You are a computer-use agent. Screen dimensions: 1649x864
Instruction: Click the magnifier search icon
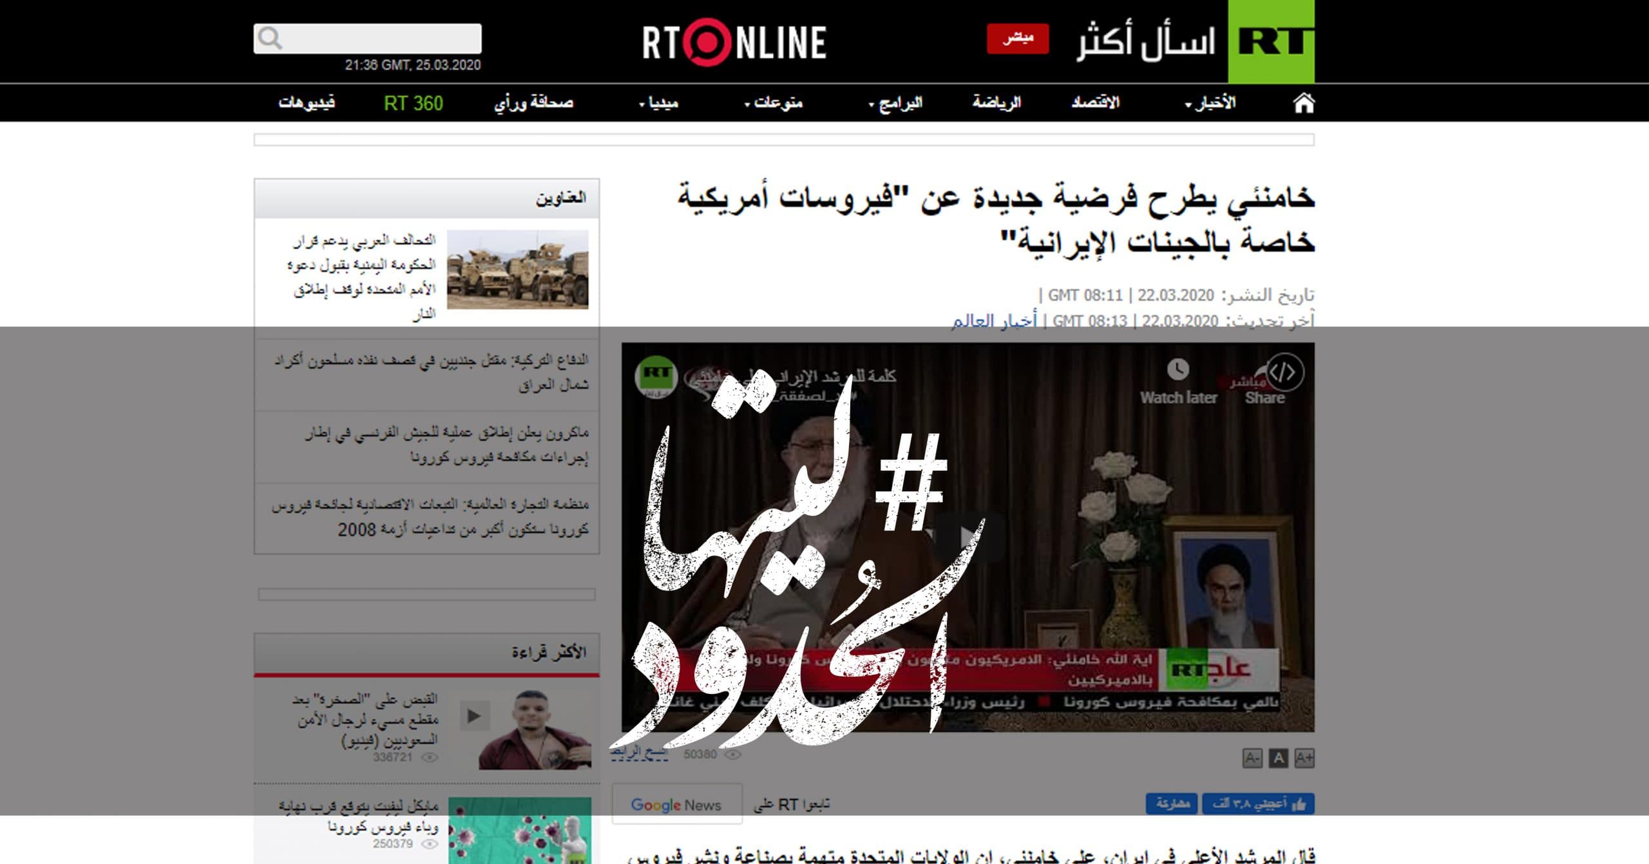coord(269,39)
